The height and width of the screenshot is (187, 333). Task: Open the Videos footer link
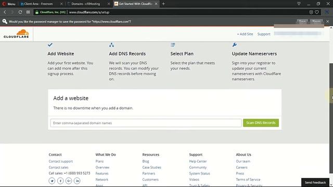(x=194, y=180)
